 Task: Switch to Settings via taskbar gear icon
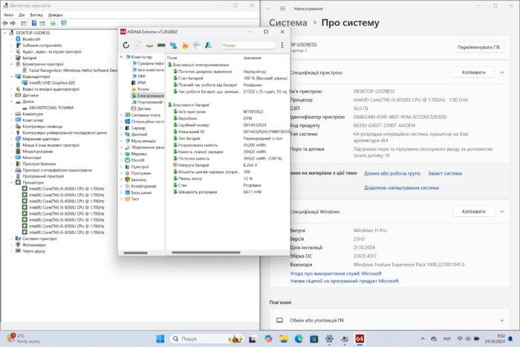[329, 339]
